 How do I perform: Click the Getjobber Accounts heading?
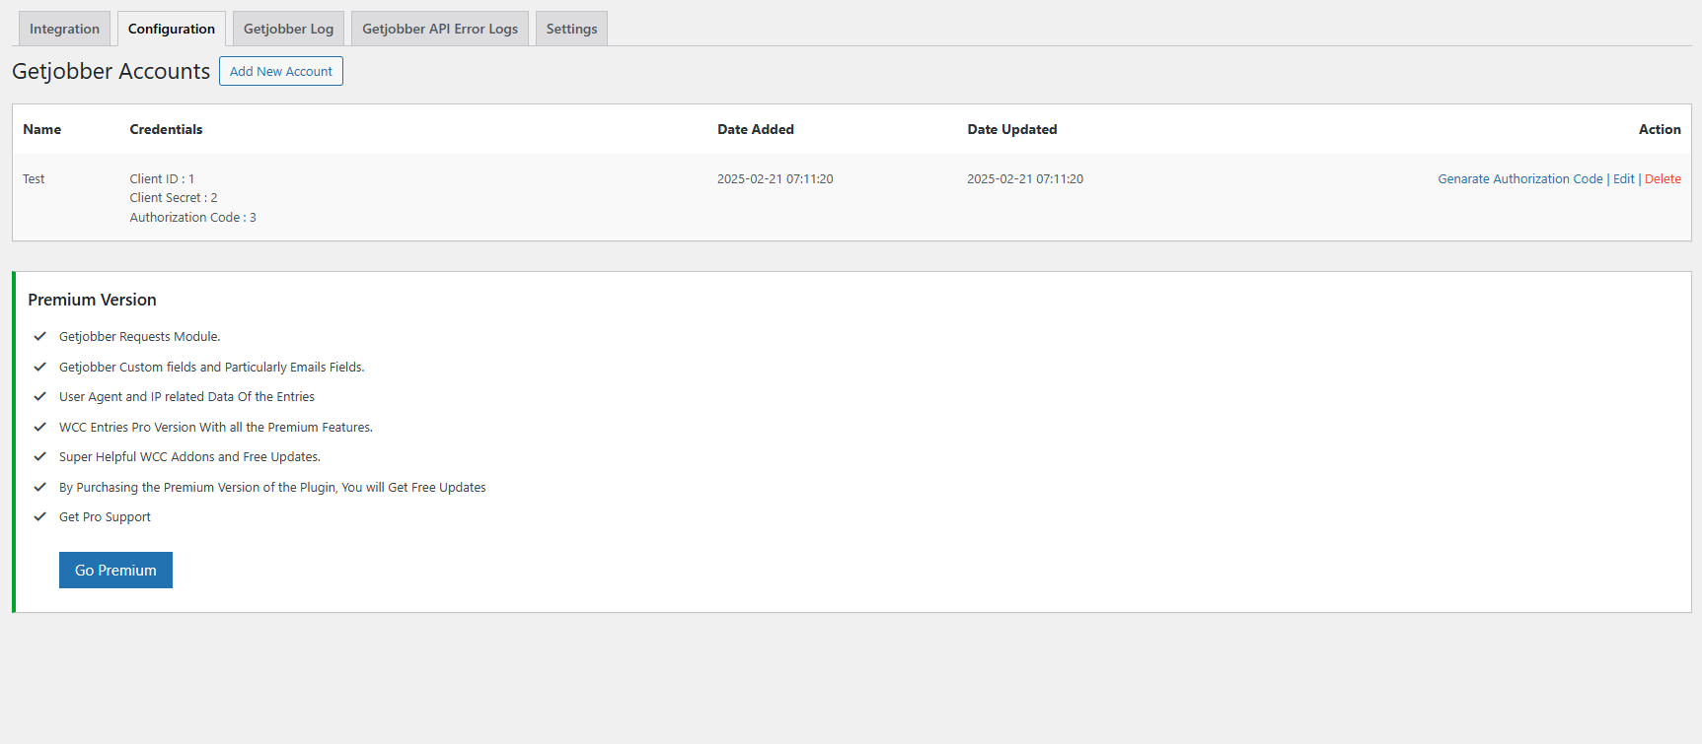[111, 71]
